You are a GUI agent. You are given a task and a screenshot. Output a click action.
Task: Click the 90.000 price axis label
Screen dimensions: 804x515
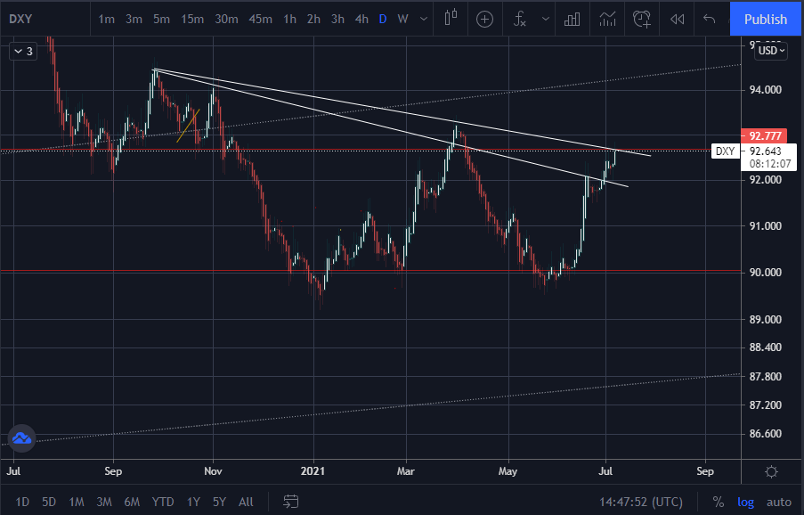pos(766,273)
